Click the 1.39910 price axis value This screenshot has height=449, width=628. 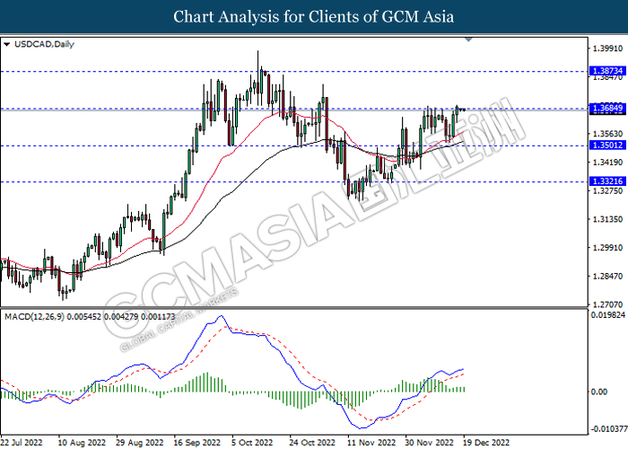click(607, 48)
